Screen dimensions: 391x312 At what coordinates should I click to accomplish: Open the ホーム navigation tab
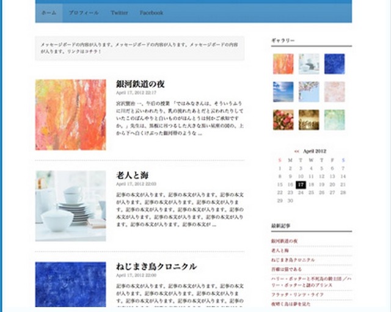(49, 13)
